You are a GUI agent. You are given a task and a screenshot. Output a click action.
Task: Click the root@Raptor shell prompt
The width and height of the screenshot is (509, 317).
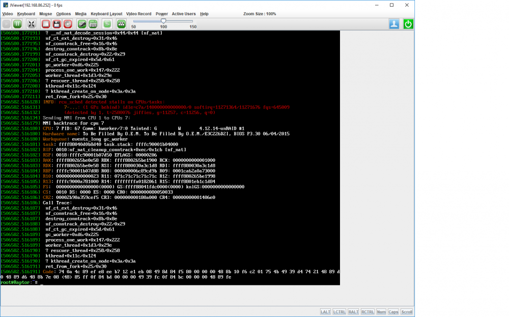19,282
